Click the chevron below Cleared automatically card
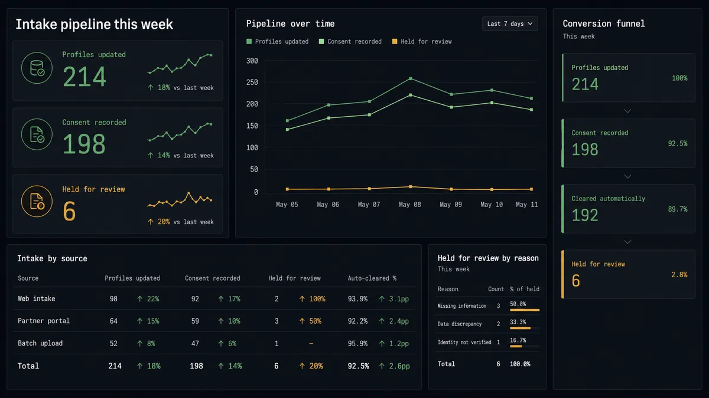The height and width of the screenshot is (398, 709). coord(627,242)
